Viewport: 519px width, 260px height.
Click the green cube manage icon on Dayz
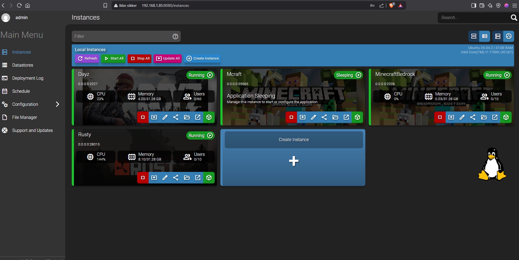click(209, 117)
